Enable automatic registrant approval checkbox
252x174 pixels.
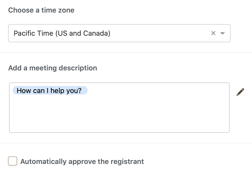13,161
